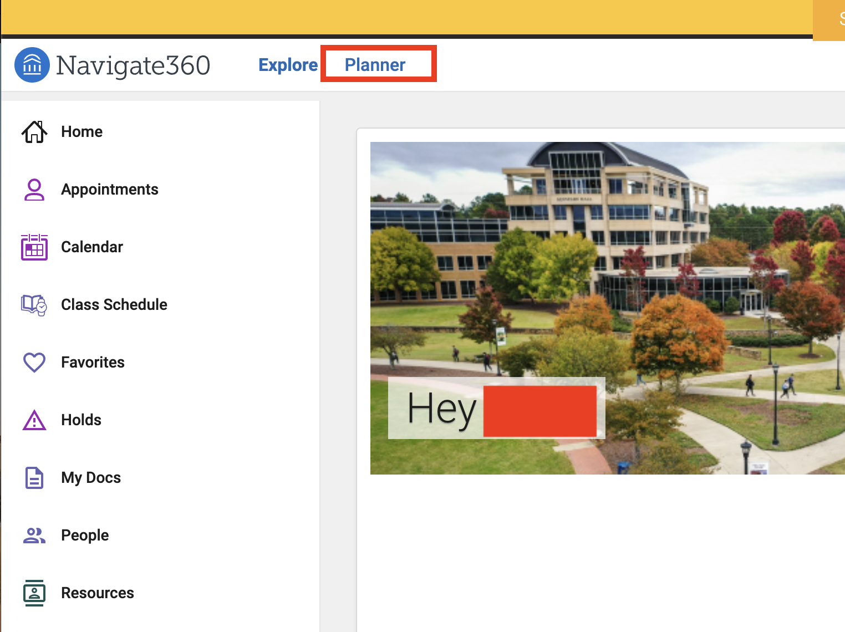The image size is (845, 632).
Task: Click the My Docs document icon
Action: [34, 478]
